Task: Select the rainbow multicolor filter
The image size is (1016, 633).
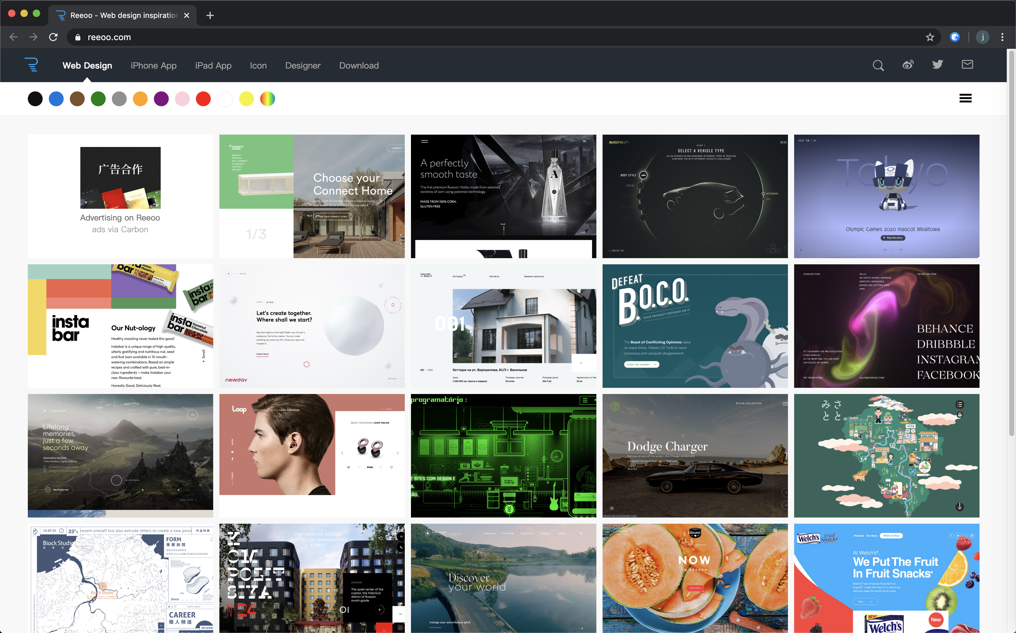Action: point(267,99)
